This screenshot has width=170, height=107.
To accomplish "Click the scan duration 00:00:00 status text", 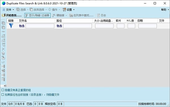I will click(161, 104).
